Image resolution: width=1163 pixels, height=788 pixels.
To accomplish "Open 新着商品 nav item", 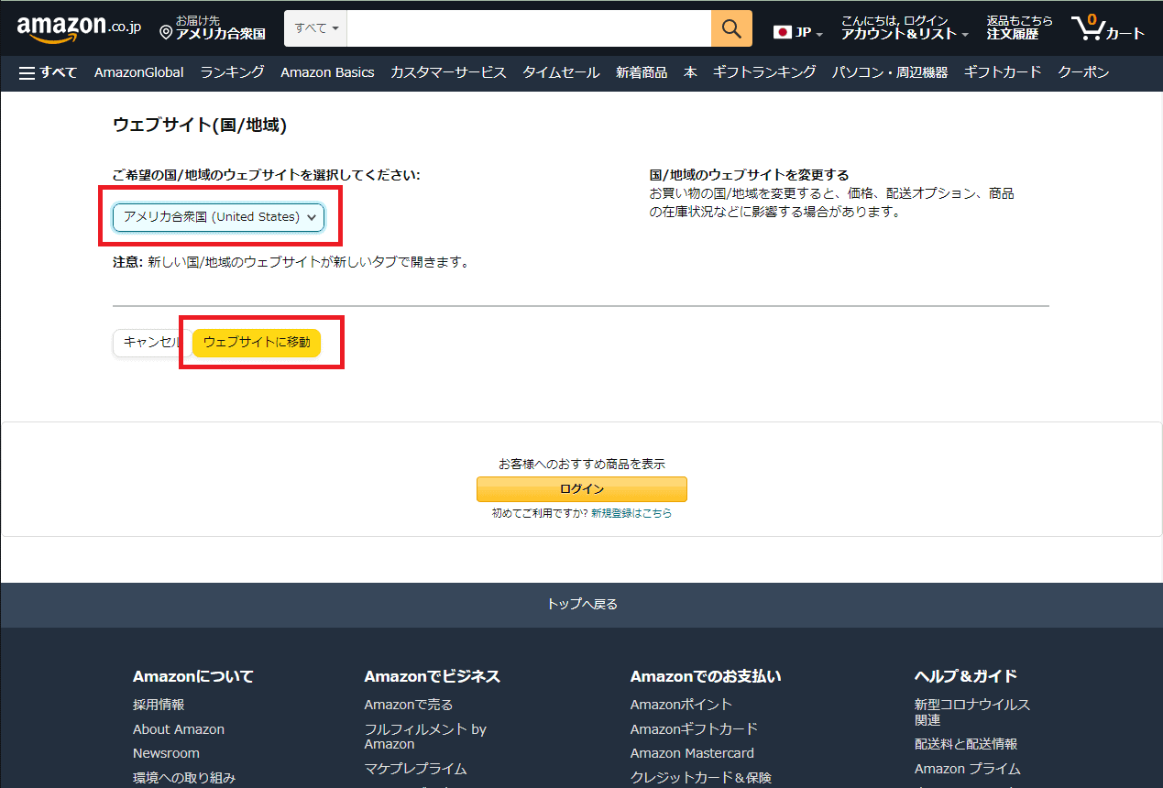I will 642,72.
